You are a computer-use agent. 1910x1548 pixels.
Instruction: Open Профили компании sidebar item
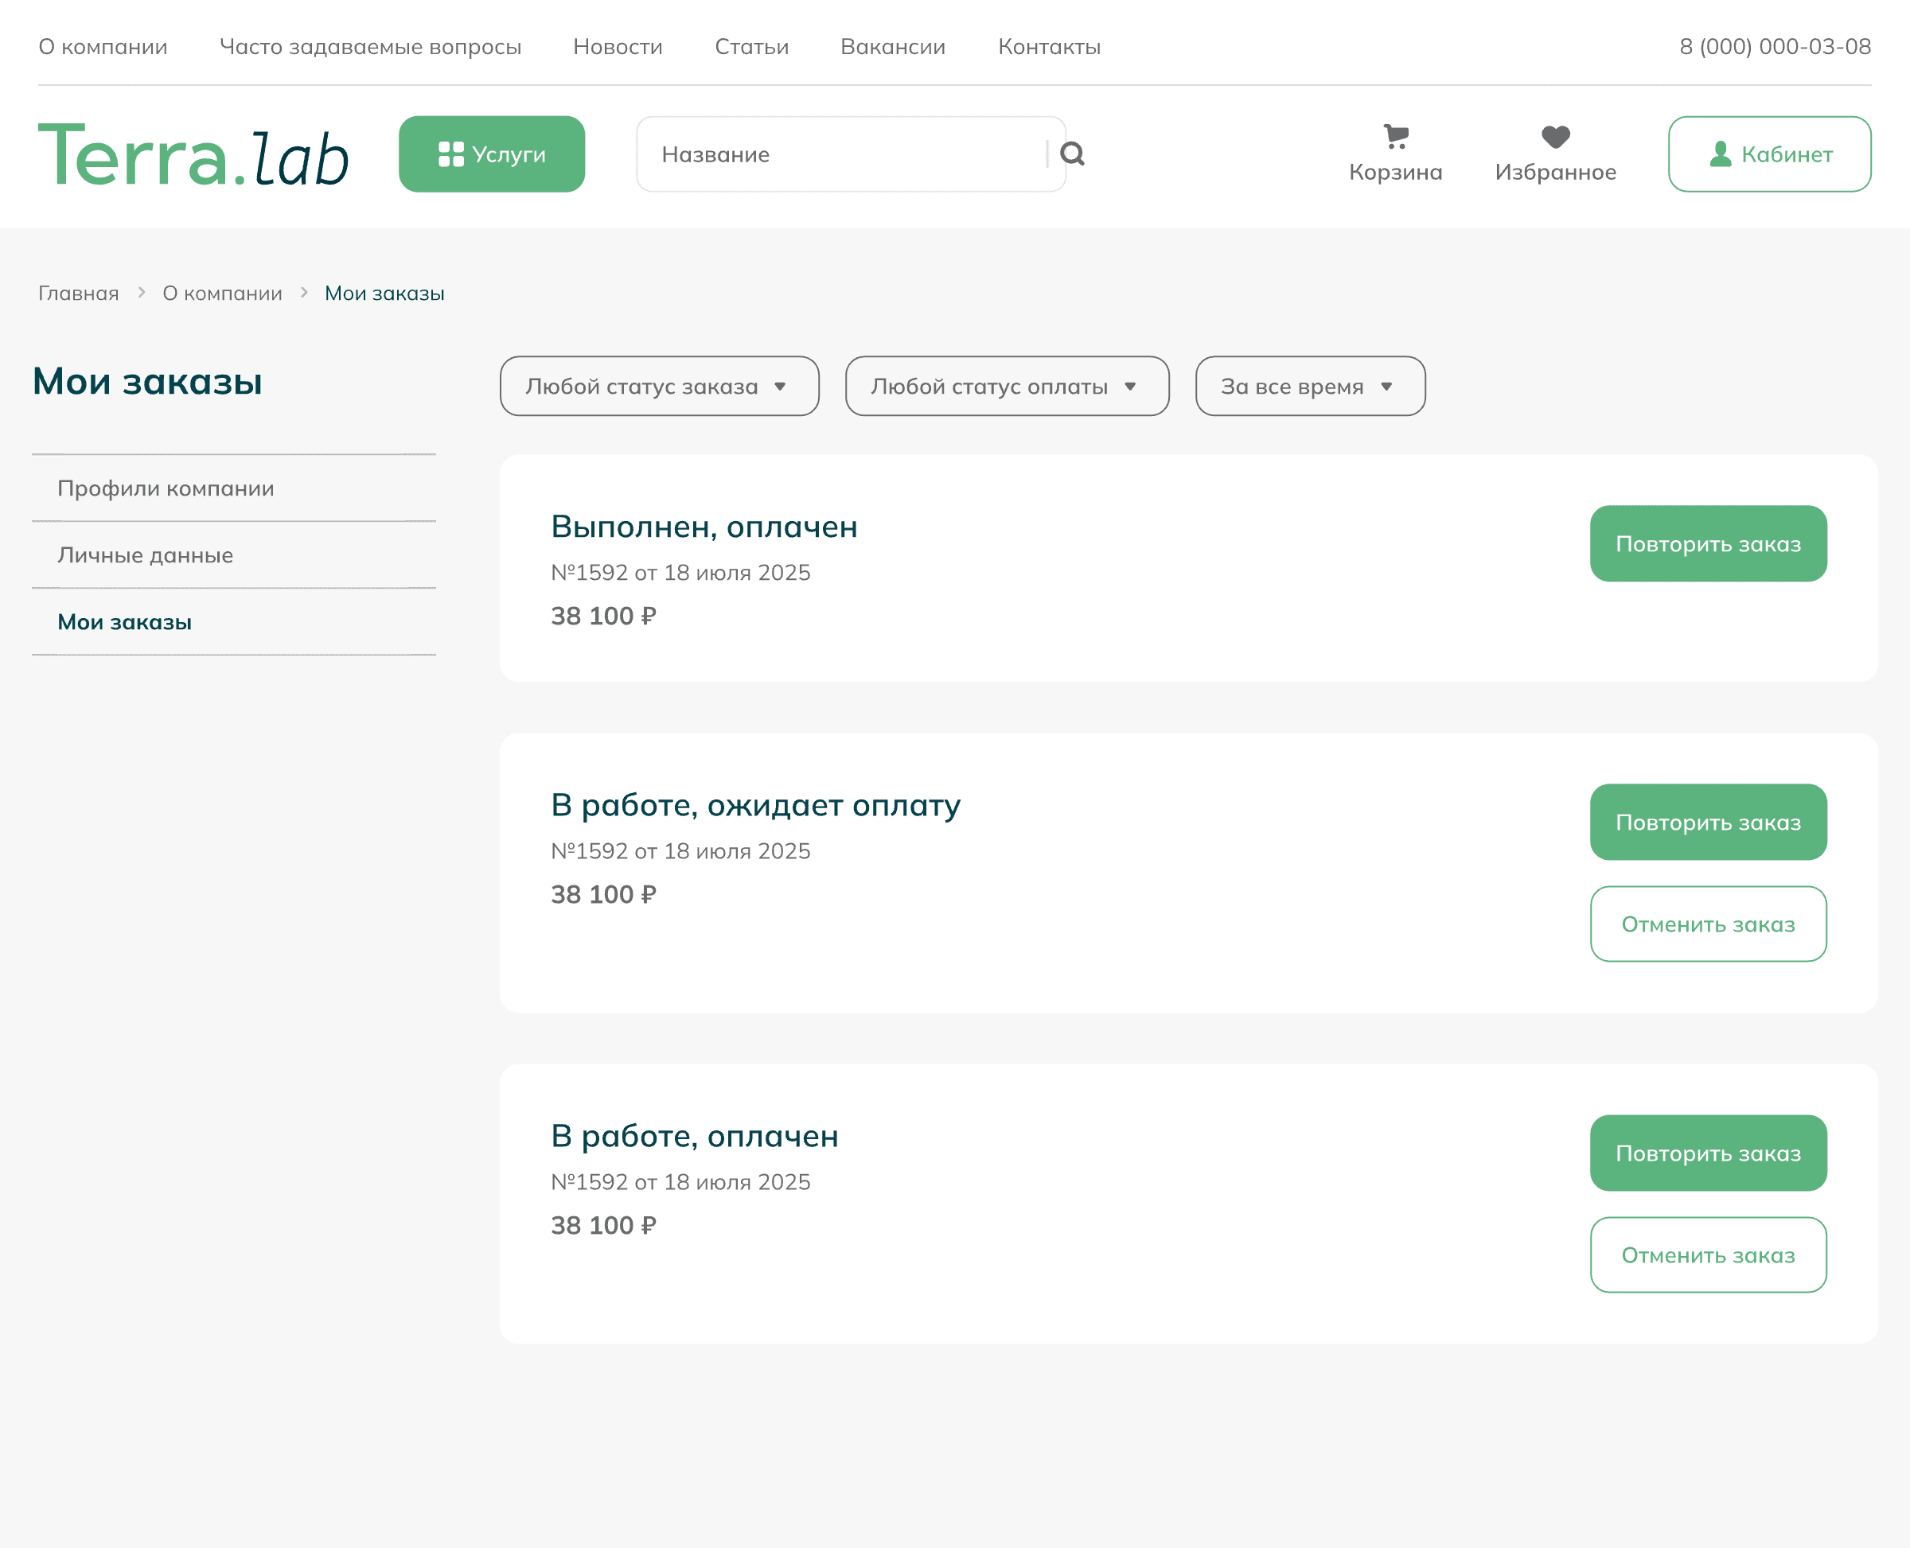(166, 488)
